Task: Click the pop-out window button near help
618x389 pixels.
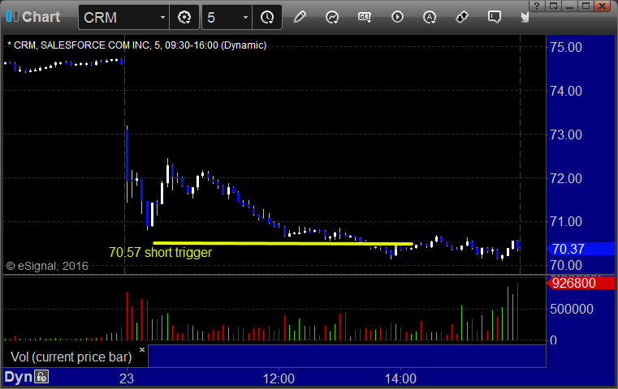Action: point(553,6)
